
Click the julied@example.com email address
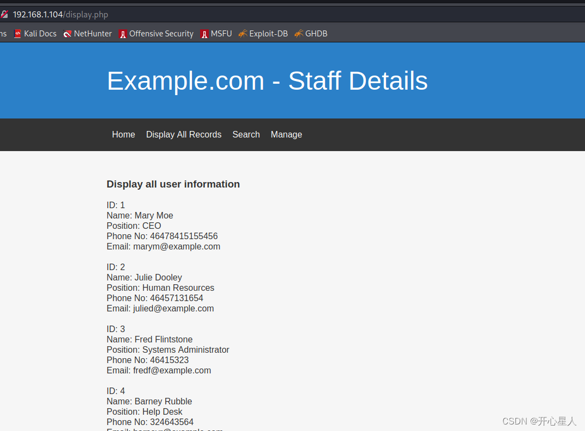coord(173,309)
